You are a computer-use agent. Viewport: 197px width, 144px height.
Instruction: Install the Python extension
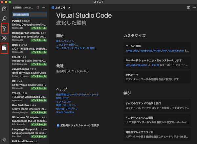pos(39,28)
